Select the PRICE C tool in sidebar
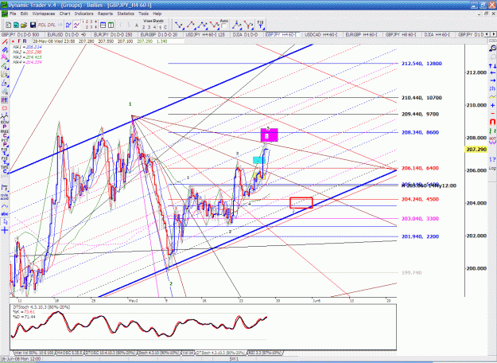Viewport: 497px width, 363px height. pyautogui.click(x=5, y=134)
